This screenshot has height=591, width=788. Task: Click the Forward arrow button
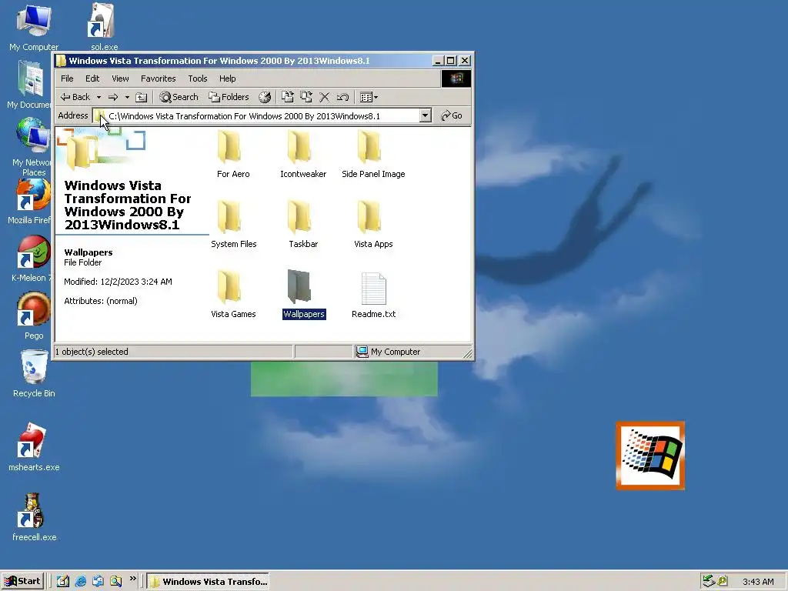[114, 97]
